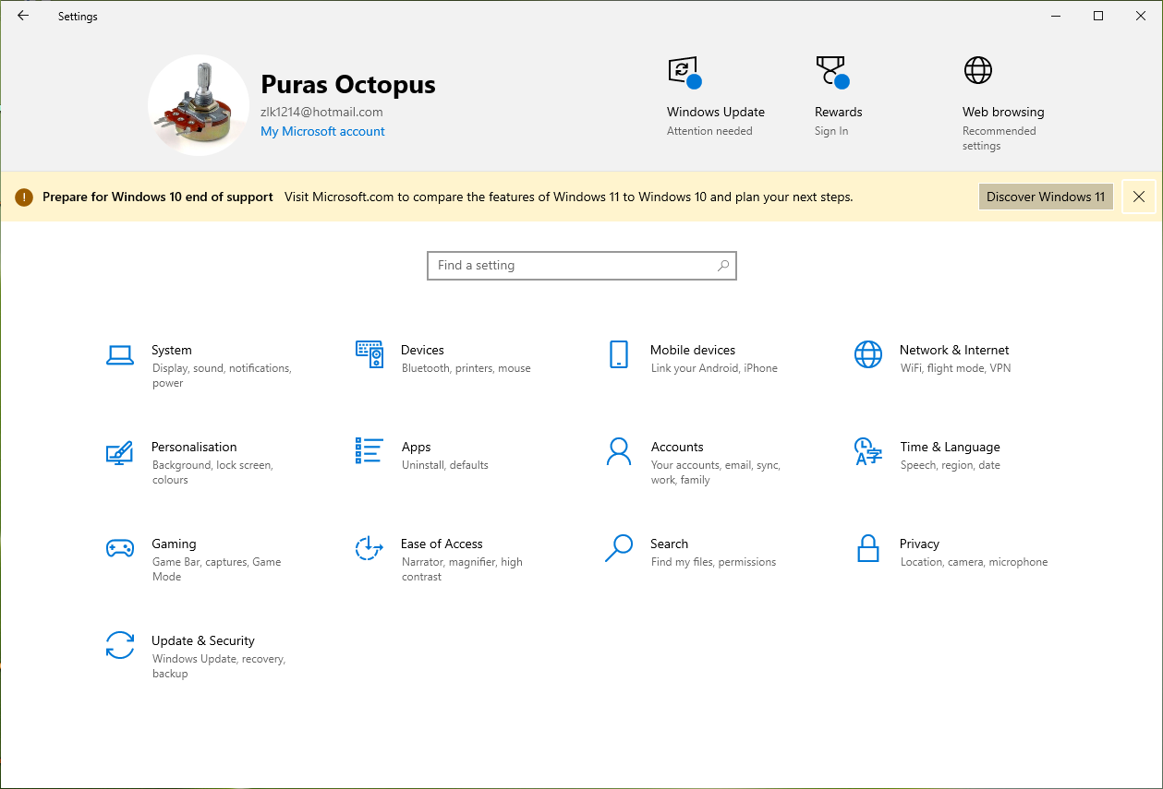The height and width of the screenshot is (789, 1163).
Task: Open the Ease of Access icon
Action: click(x=369, y=548)
